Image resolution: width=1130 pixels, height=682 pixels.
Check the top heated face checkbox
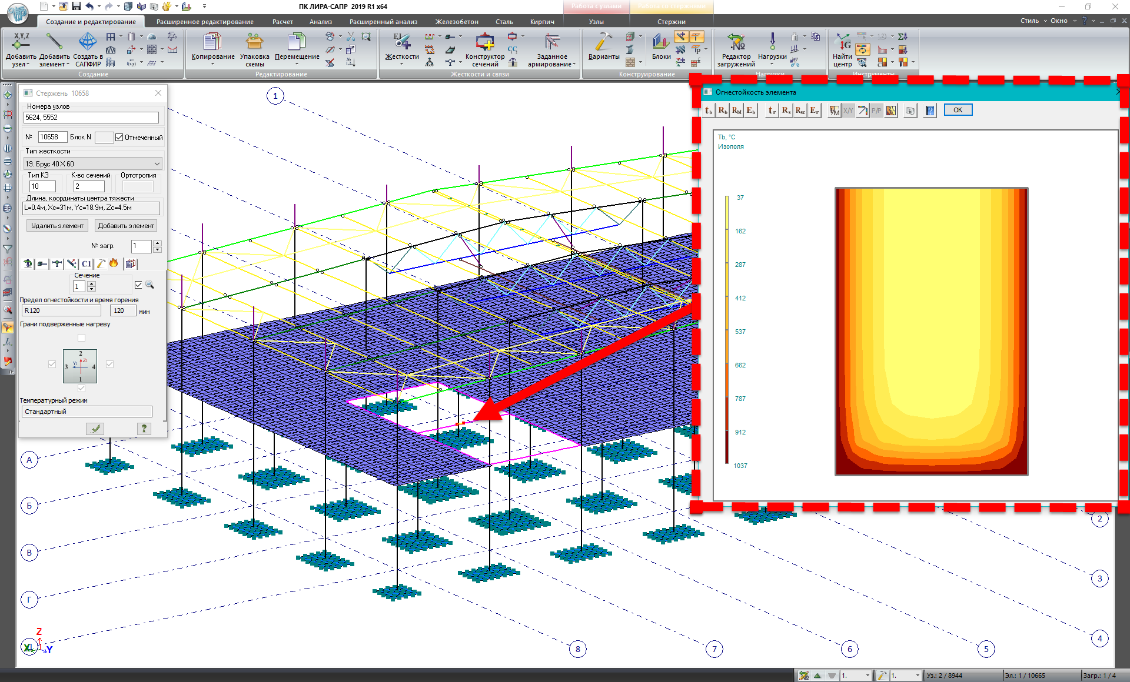82,337
